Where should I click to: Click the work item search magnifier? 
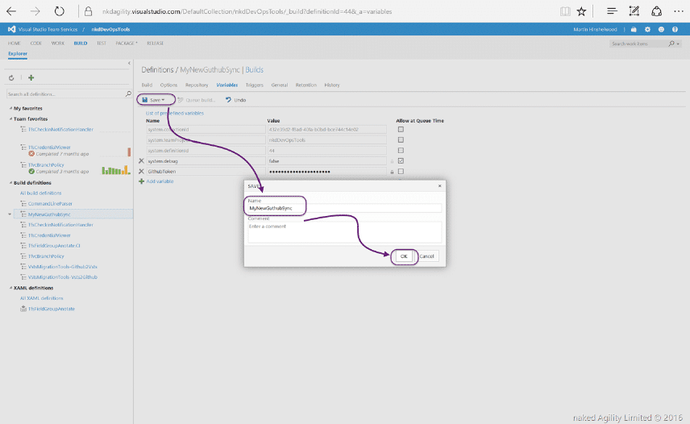pos(671,44)
